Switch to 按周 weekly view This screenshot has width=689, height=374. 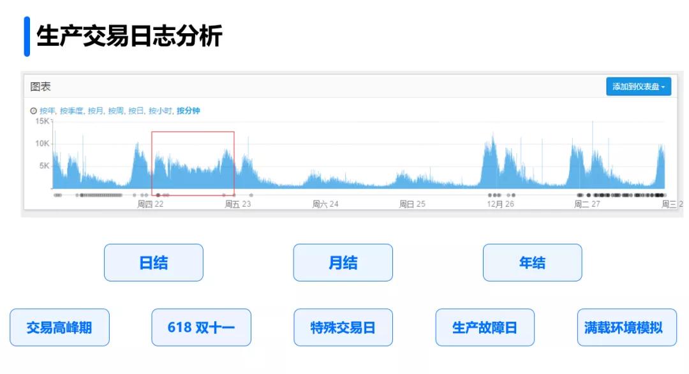pyautogui.click(x=115, y=111)
